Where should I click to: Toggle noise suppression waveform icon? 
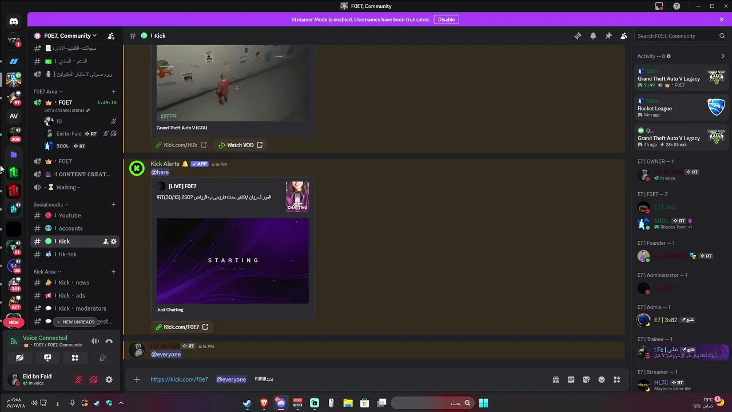coord(95,342)
